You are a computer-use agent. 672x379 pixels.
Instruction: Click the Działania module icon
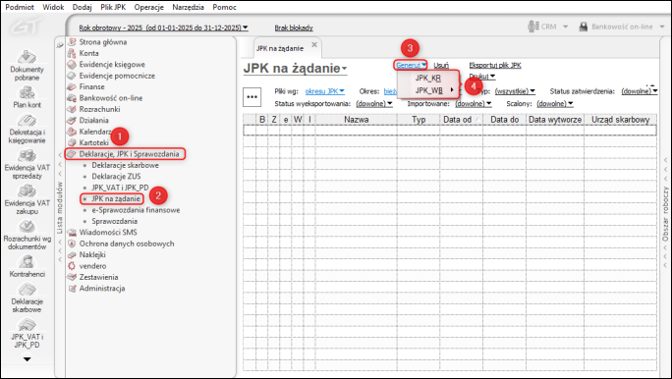pos(72,121)
